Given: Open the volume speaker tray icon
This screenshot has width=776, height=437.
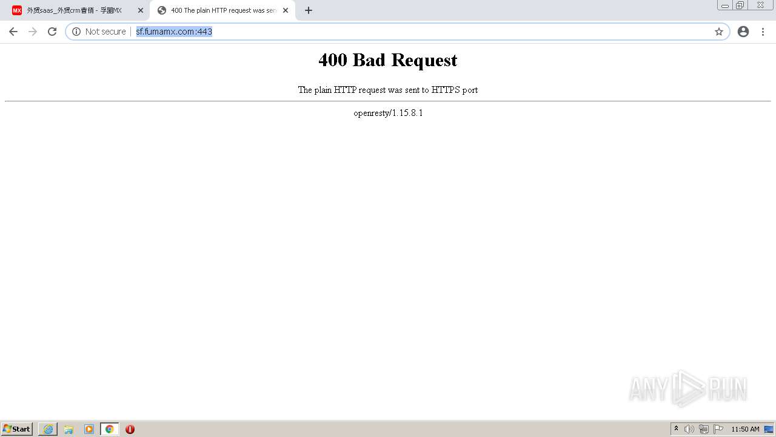Looking at the screenshot, I should click(x=689, y=429).
